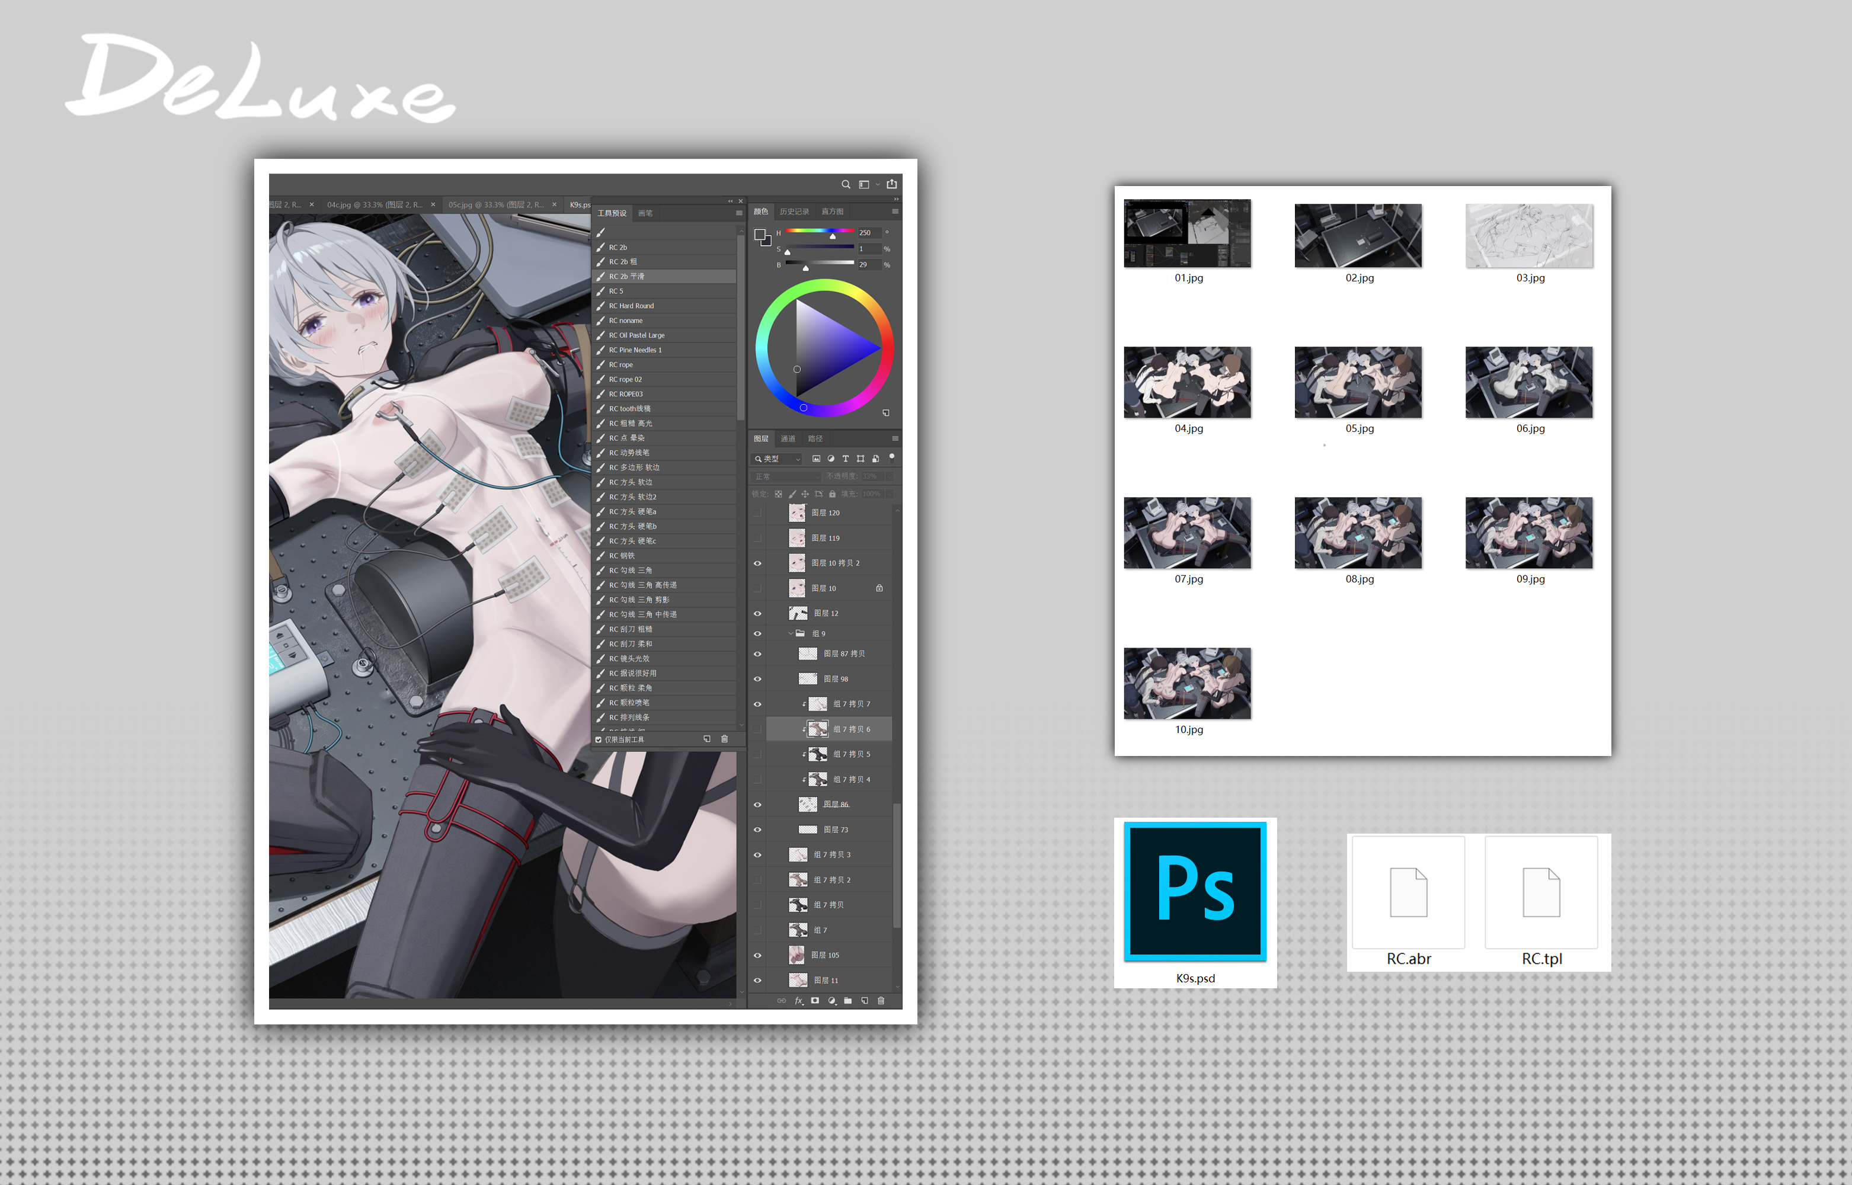
Task: Select the RC Hard Round preset
Action: pos(665,306)
